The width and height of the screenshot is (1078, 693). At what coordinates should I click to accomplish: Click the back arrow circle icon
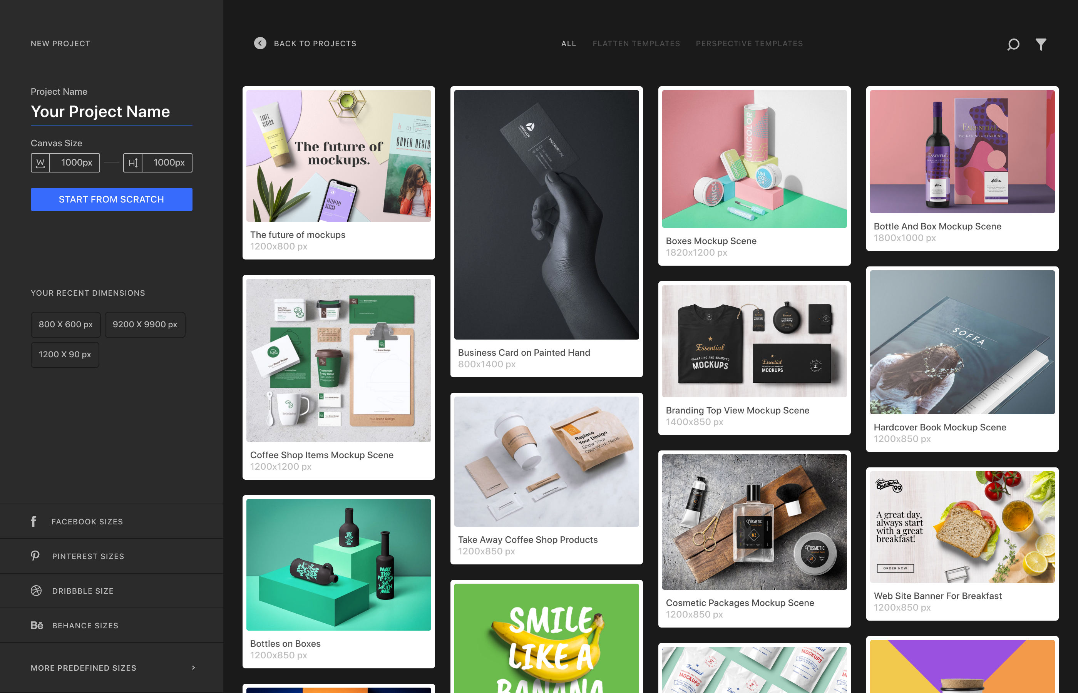click(x=259, y=43)
